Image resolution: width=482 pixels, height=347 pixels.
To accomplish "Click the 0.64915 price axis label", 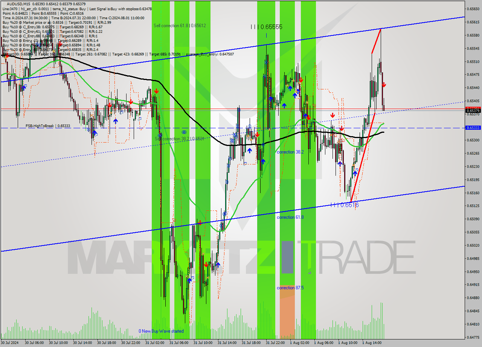I will (x=473, y=284).
